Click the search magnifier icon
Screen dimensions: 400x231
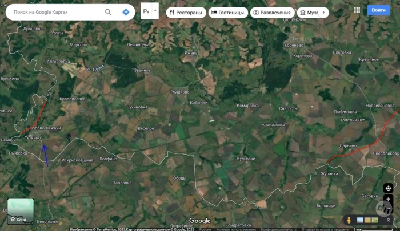(108, 12)
